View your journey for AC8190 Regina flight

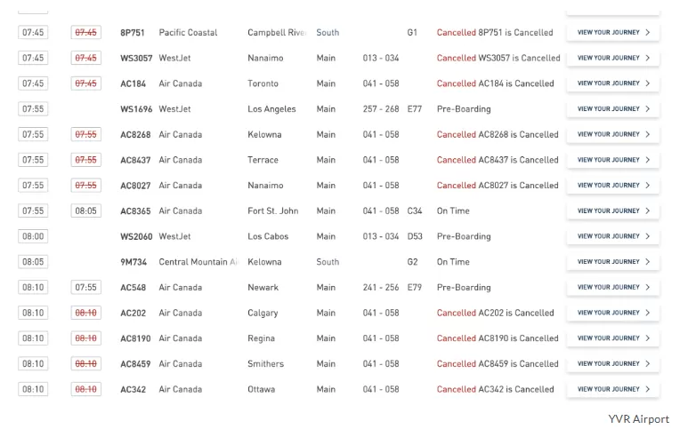(613, 338)
